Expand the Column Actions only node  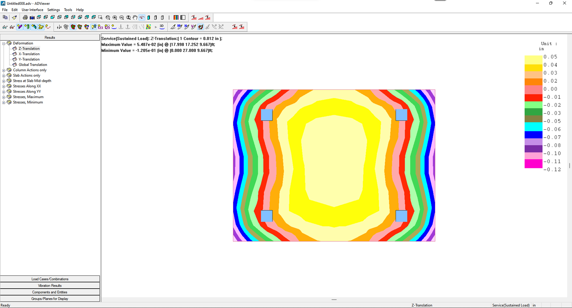pos(4,70)
